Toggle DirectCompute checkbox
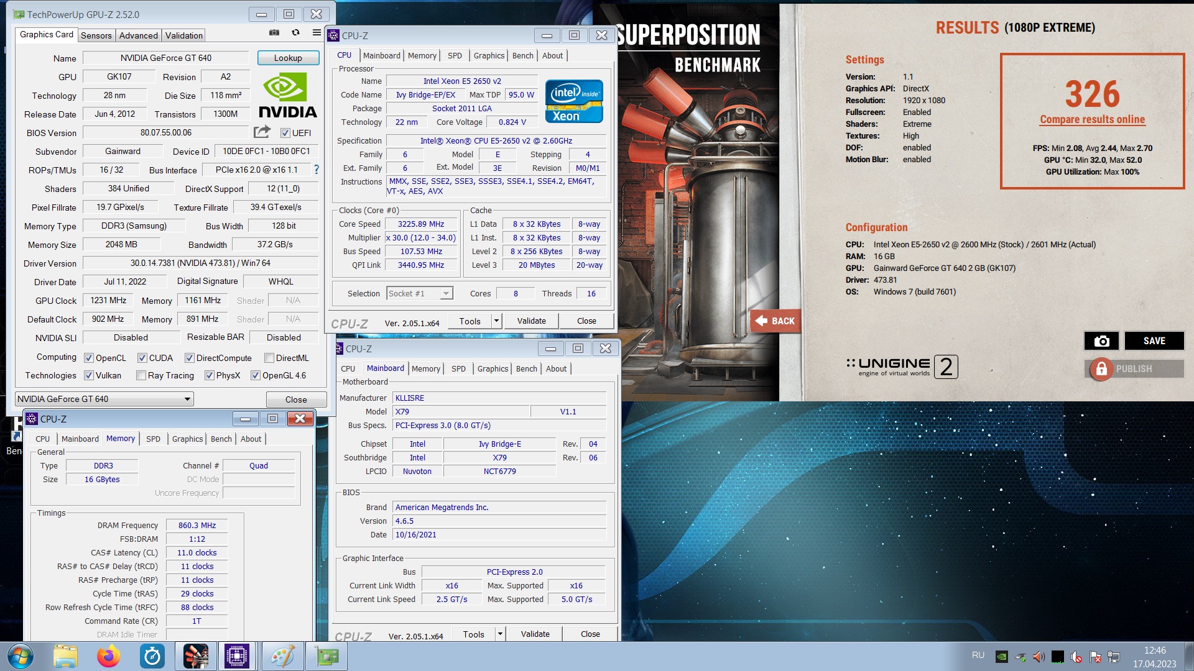The image size is (1194, 671). (190, 358)
